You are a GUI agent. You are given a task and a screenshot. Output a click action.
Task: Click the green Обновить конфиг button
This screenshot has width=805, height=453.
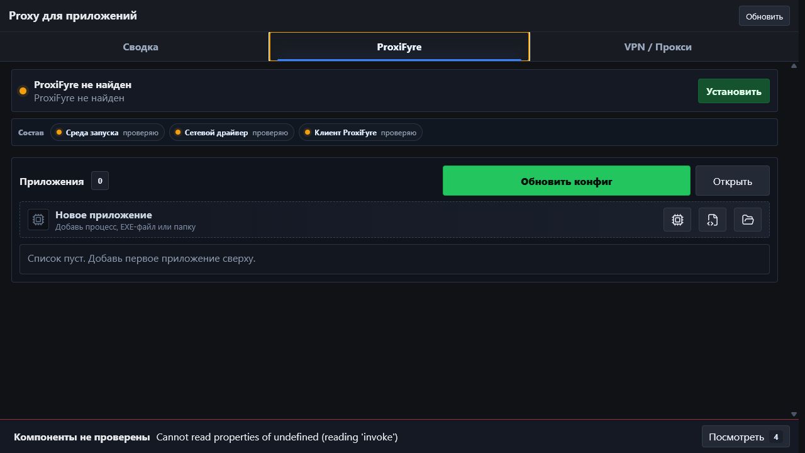pos(567,181)
